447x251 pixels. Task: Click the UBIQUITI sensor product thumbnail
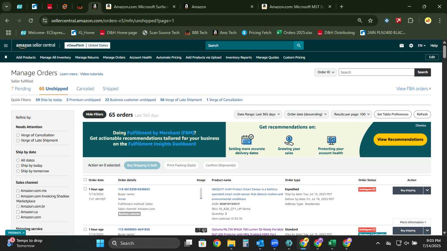tap(201, 193)
